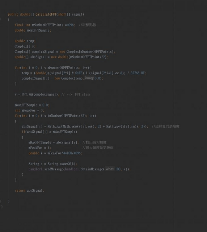207x232 pixels.
Task: Click the FFT.fft(complexSignal) call
Action: (39, 94)
